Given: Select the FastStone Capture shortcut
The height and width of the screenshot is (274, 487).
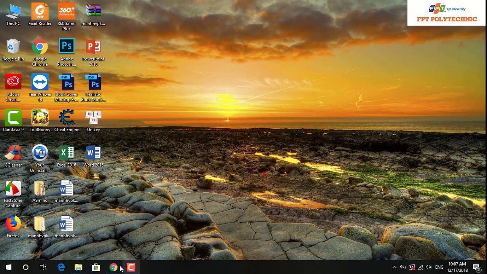Looking at the screenshot, I should [x=13, y=194].
